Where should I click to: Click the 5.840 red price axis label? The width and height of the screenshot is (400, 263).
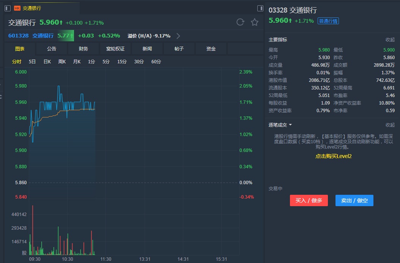click(20, 197)
